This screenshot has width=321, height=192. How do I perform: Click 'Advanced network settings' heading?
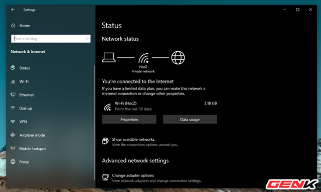coord(135,161)
